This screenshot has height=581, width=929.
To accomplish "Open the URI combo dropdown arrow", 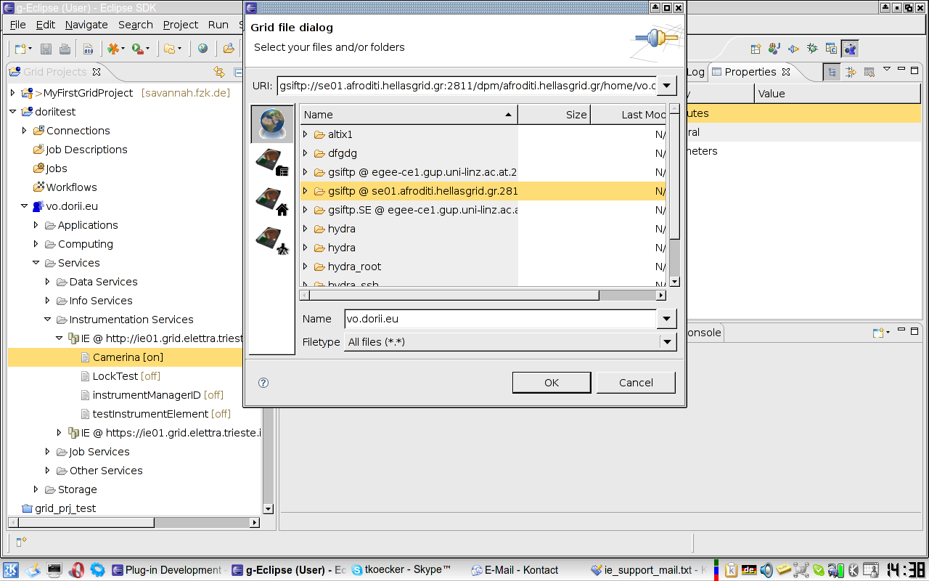I will click(667, 86).
